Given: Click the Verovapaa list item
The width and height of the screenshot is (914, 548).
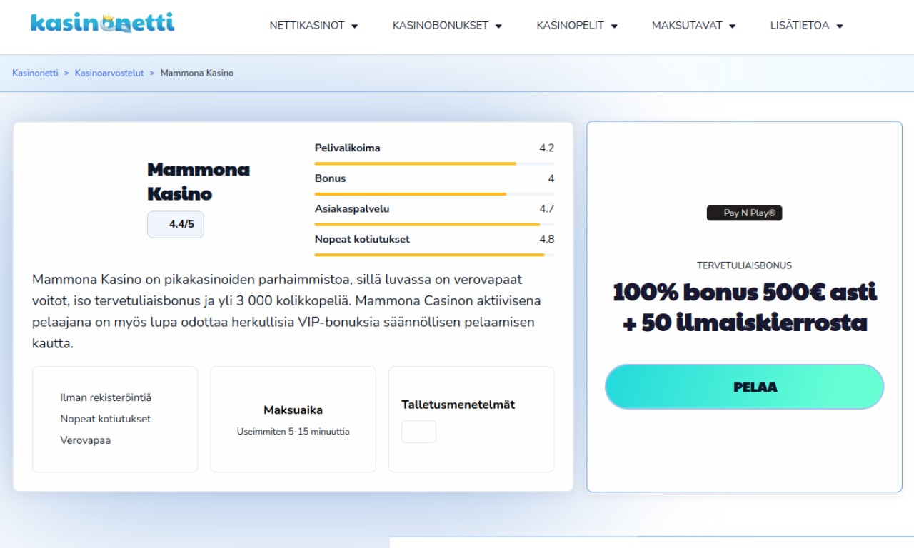Looking at the screenshot, I should pos(85,440).
